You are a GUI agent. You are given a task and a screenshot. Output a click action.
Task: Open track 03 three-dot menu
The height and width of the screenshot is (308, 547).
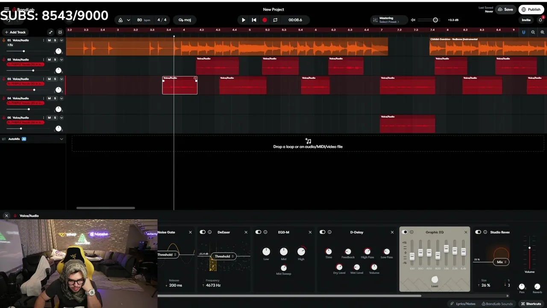[44, 79]
